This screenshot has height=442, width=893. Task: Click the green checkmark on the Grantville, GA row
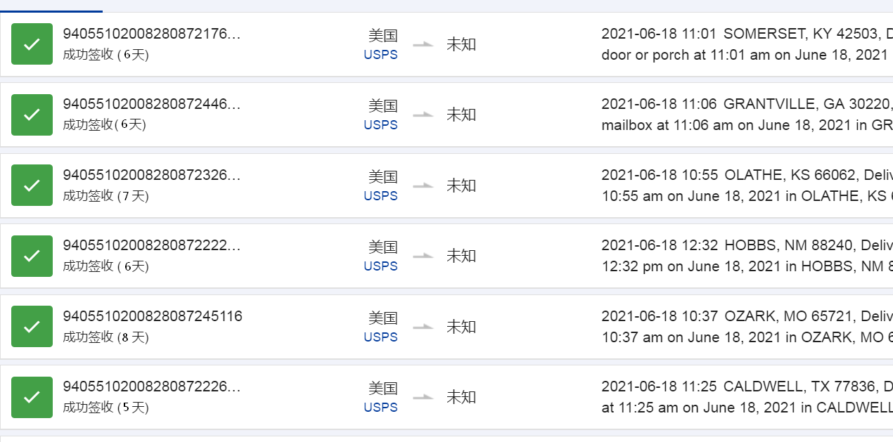coord(32,115)
